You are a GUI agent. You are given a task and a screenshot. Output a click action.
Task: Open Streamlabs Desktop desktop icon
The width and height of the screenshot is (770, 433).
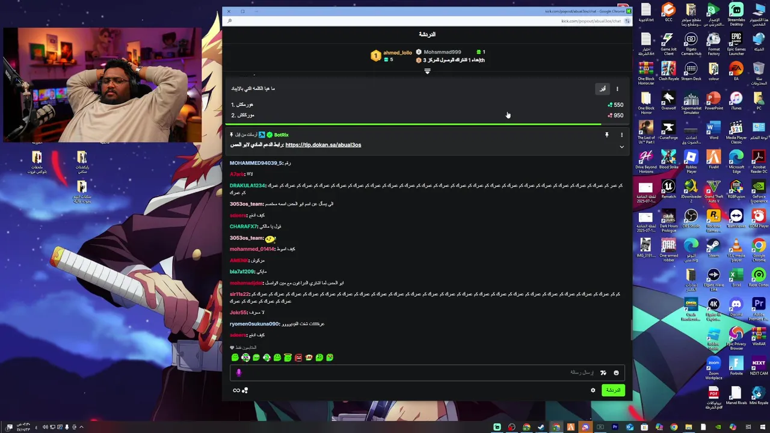(x=736, y=14)
